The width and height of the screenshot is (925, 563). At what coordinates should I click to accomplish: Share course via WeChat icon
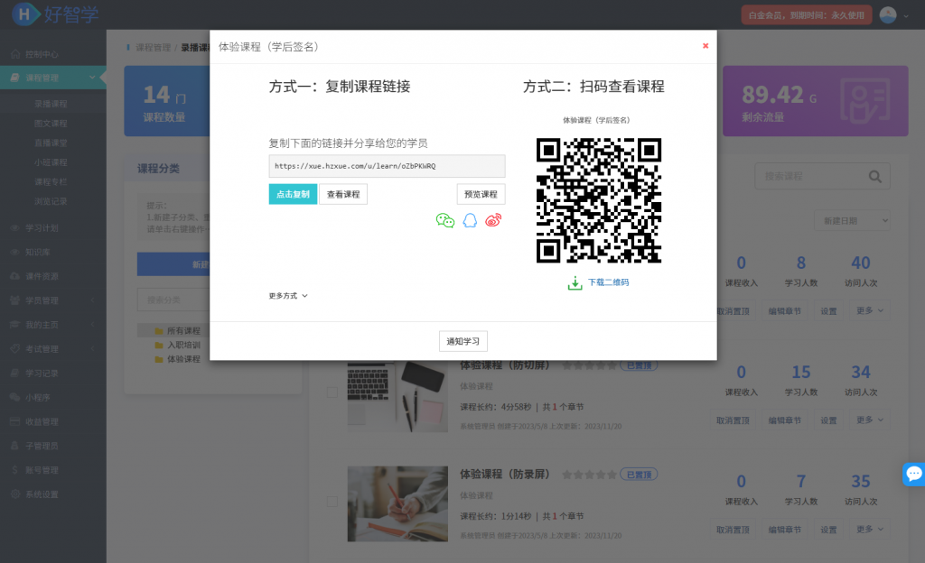pos(445,220)
